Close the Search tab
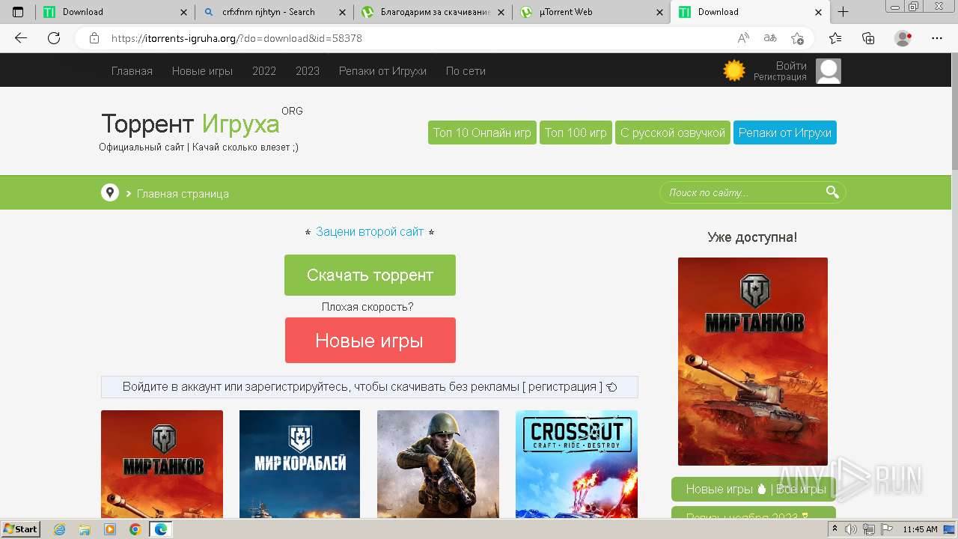The height and width of the screenshot is (539, 958). pyautogui.click(x=342, y=12)
